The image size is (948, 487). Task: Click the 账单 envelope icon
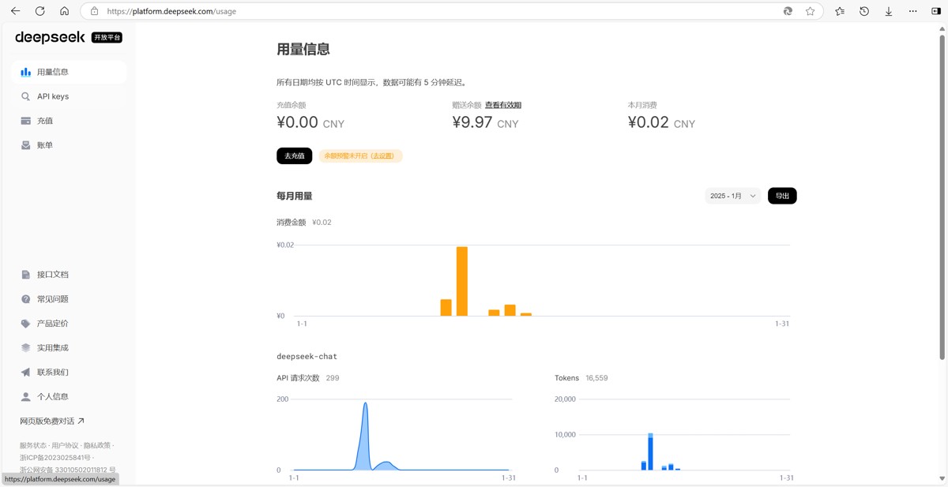[x=25, y=145]
